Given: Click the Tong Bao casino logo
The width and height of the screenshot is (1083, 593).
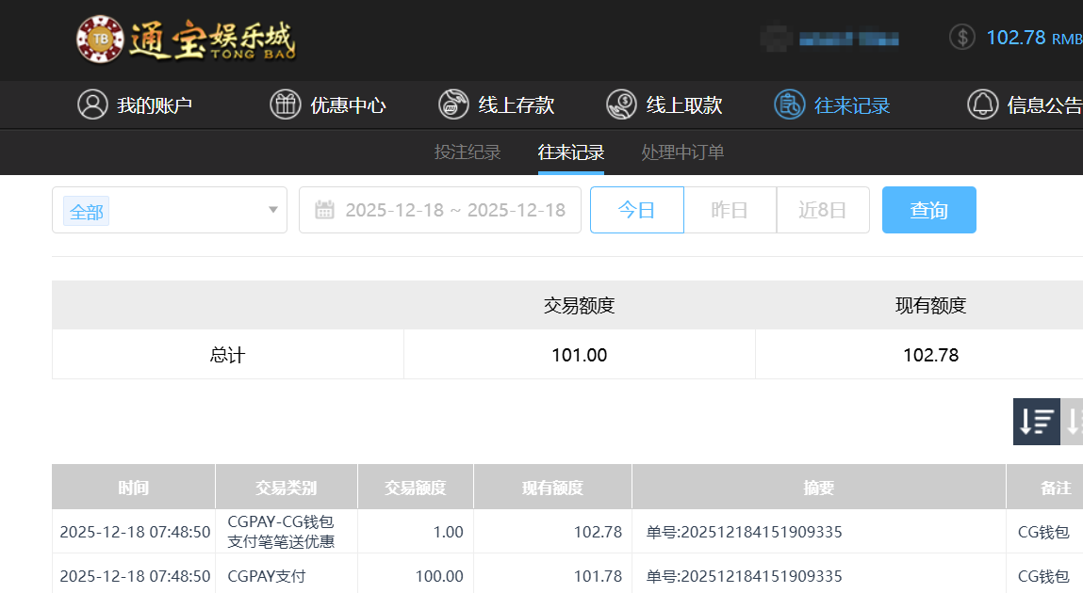Looking at the screenshot, I should 186,40.
